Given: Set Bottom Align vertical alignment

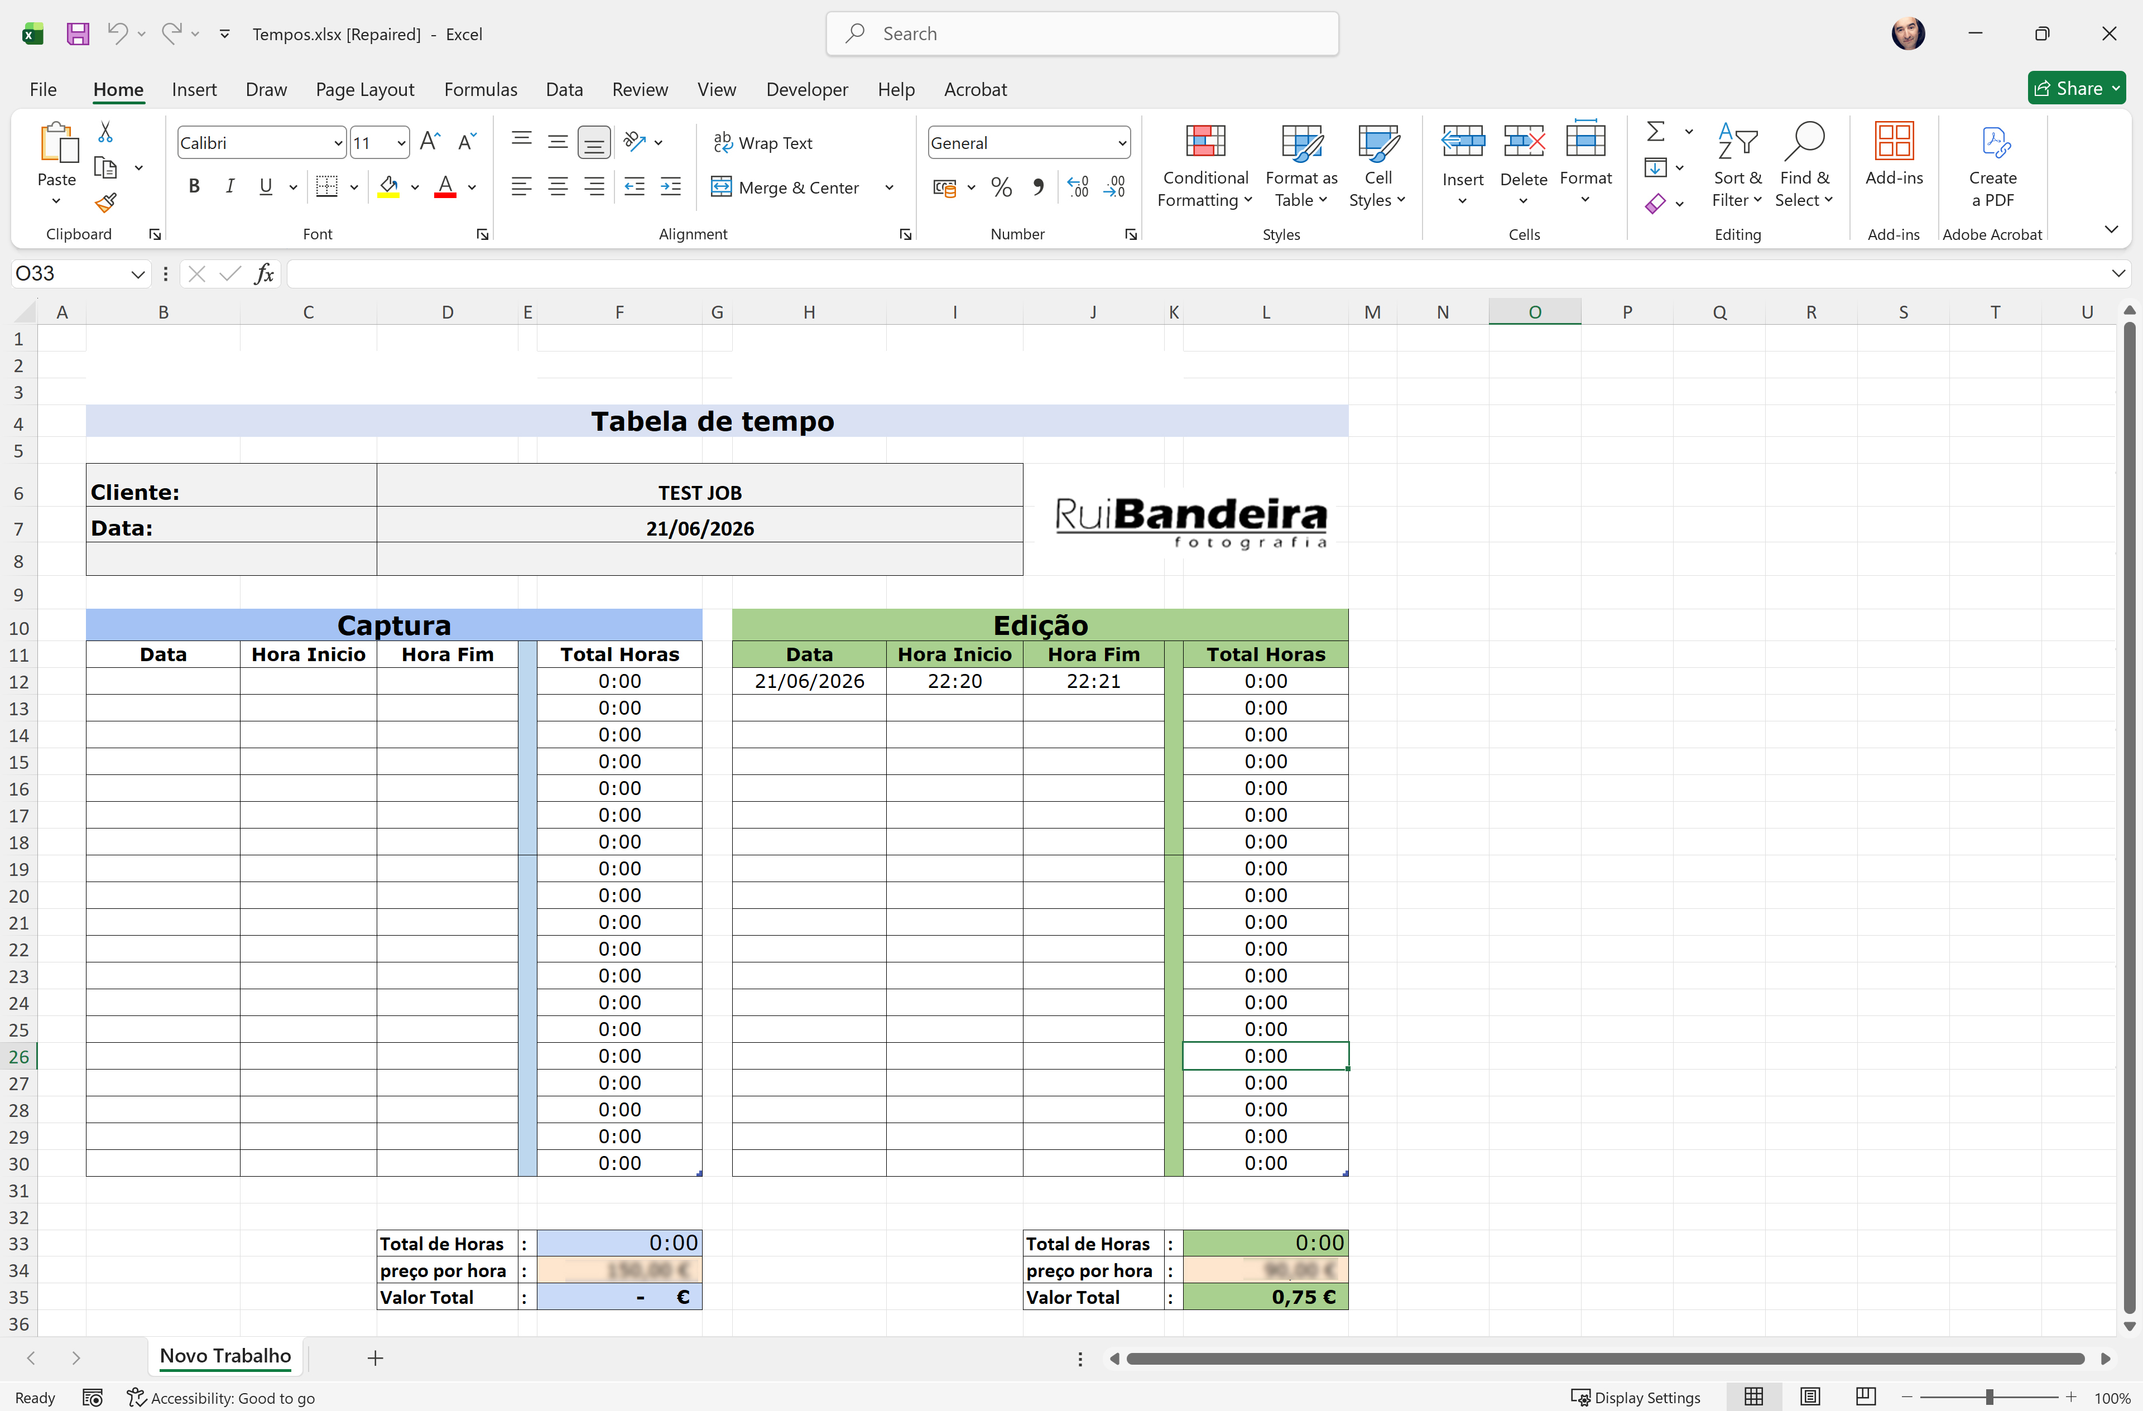Looking at the screenshot, I should click(x=594, y=141).
